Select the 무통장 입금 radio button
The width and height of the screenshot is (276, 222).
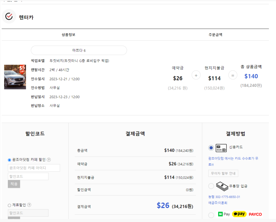point(211,186)
